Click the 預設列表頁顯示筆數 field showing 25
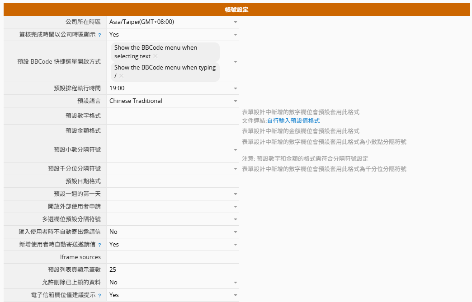 click(x=173, y=270)
